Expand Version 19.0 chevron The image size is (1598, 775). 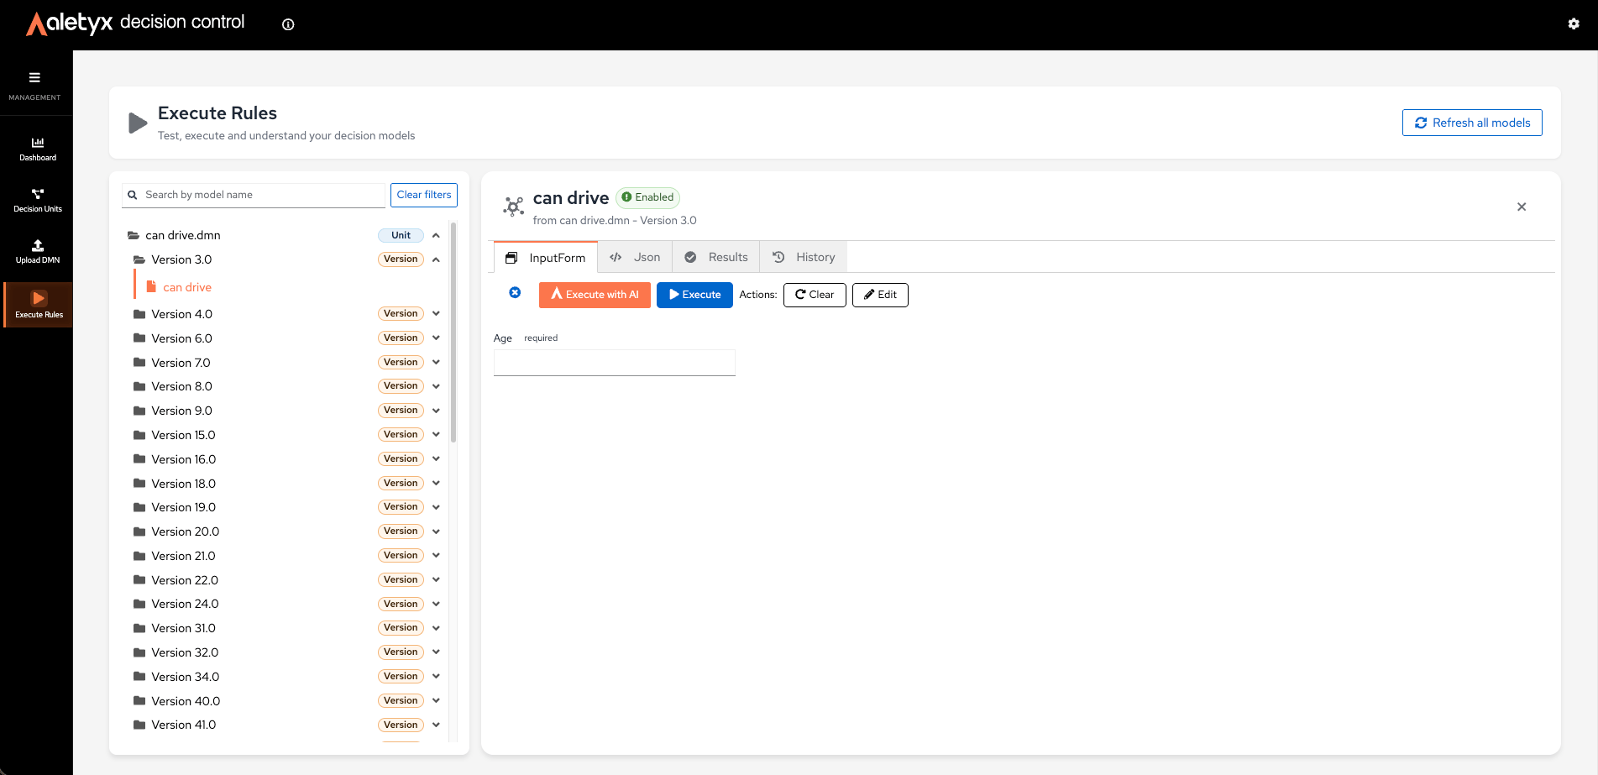coord(436,507)
